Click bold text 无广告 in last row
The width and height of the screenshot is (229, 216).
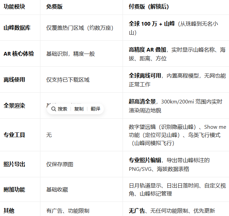[x=137, y=211]
